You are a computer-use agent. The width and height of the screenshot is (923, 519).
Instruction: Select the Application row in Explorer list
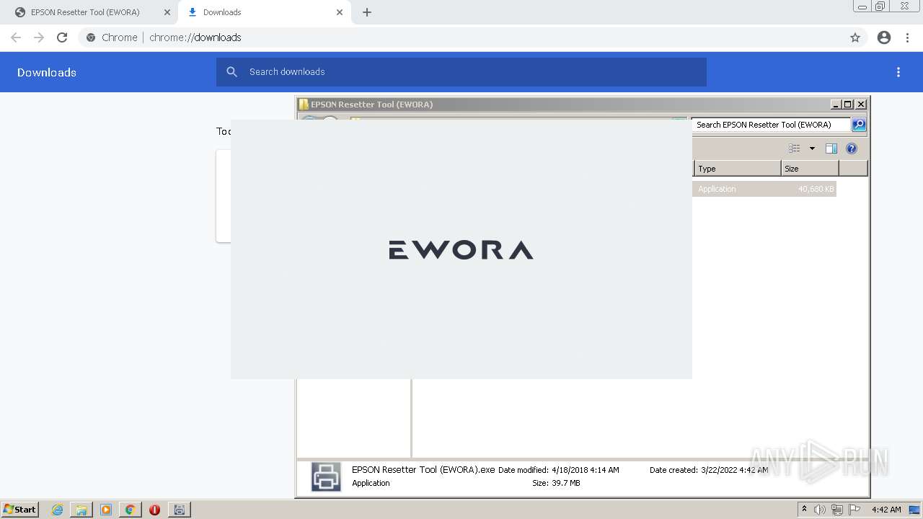tap(764, 189)
